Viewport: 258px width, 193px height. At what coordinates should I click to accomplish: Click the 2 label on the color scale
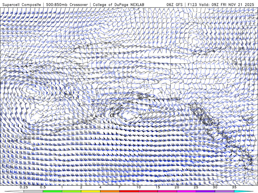pyautogui.click(x=81, y=187)
